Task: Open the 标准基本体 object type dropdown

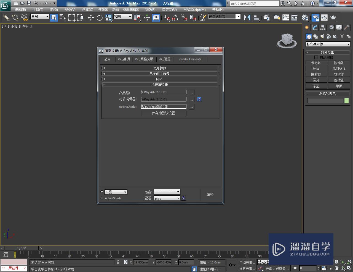Action: [328, 44]
